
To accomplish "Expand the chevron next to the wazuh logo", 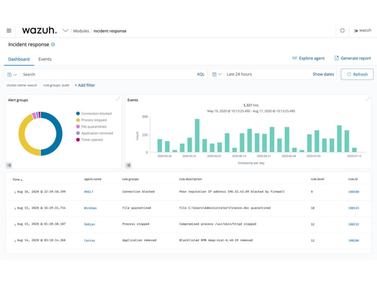I will pos(65,30).
